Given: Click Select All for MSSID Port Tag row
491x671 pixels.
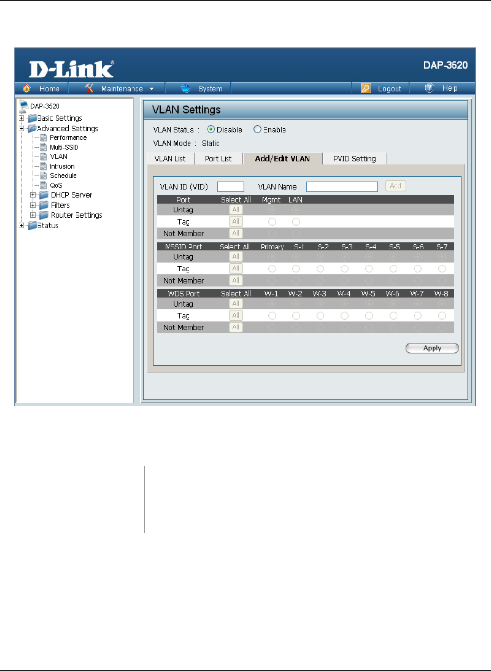Looking at the screenshot, I should pyautogui.click(x=236, y=268).
